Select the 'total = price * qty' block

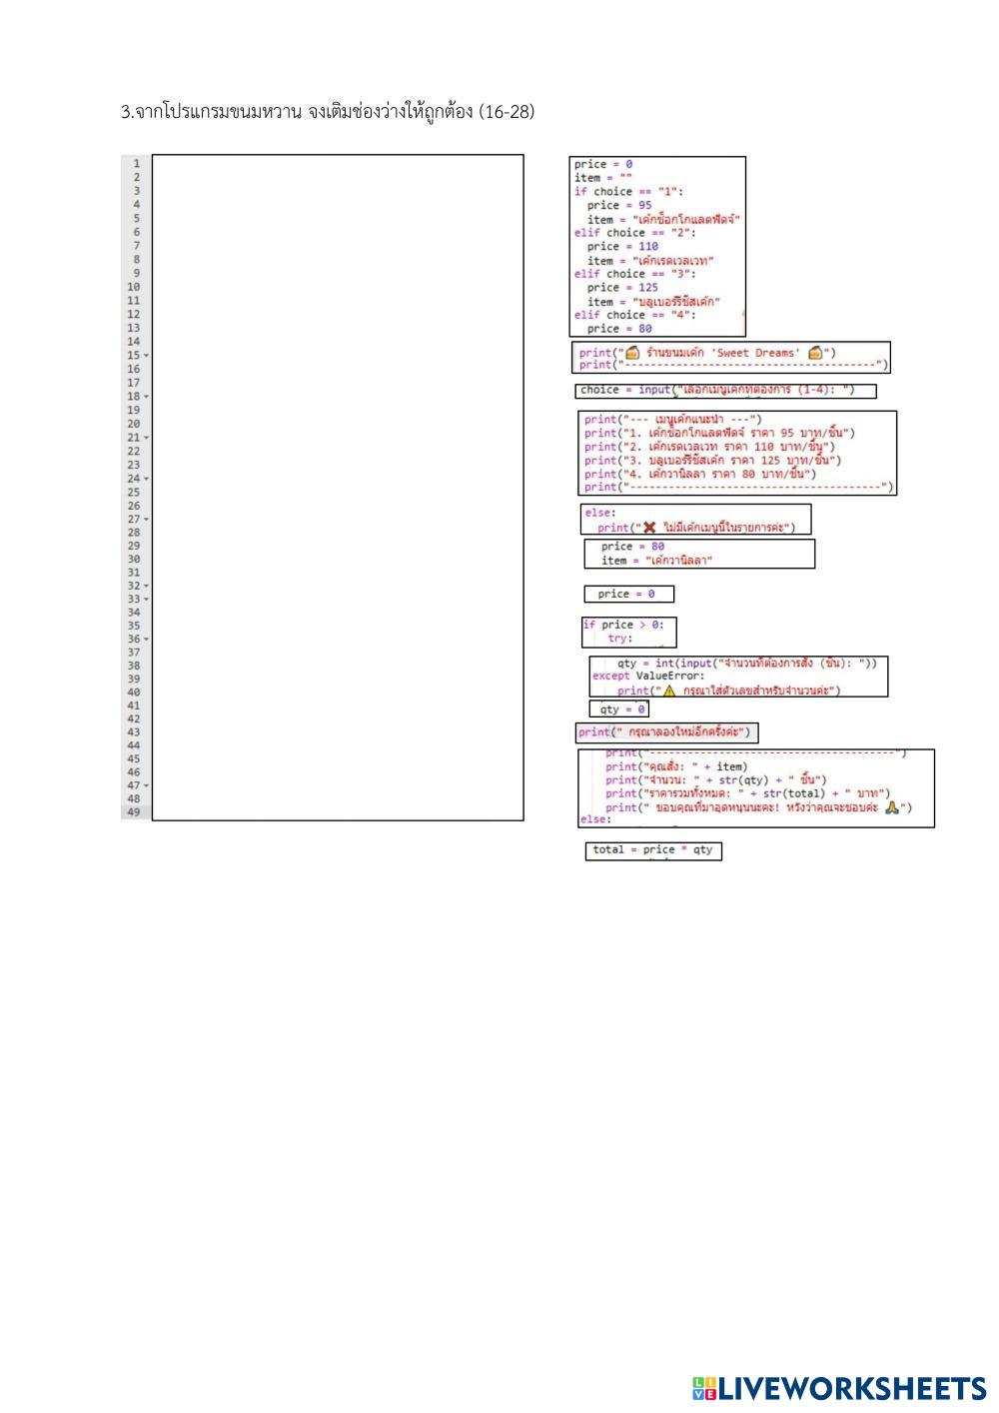tap(652, 850)
